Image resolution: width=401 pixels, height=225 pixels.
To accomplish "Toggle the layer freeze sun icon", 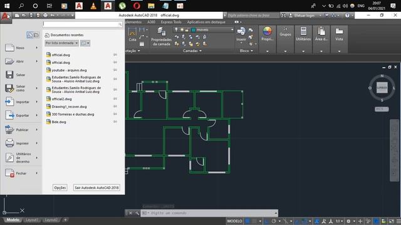I will (182, 30).
